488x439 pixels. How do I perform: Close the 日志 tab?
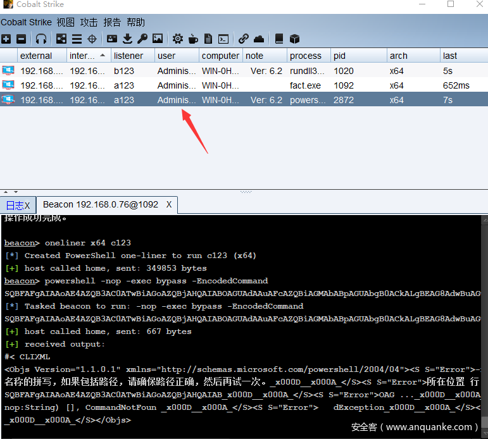(27, 206)
